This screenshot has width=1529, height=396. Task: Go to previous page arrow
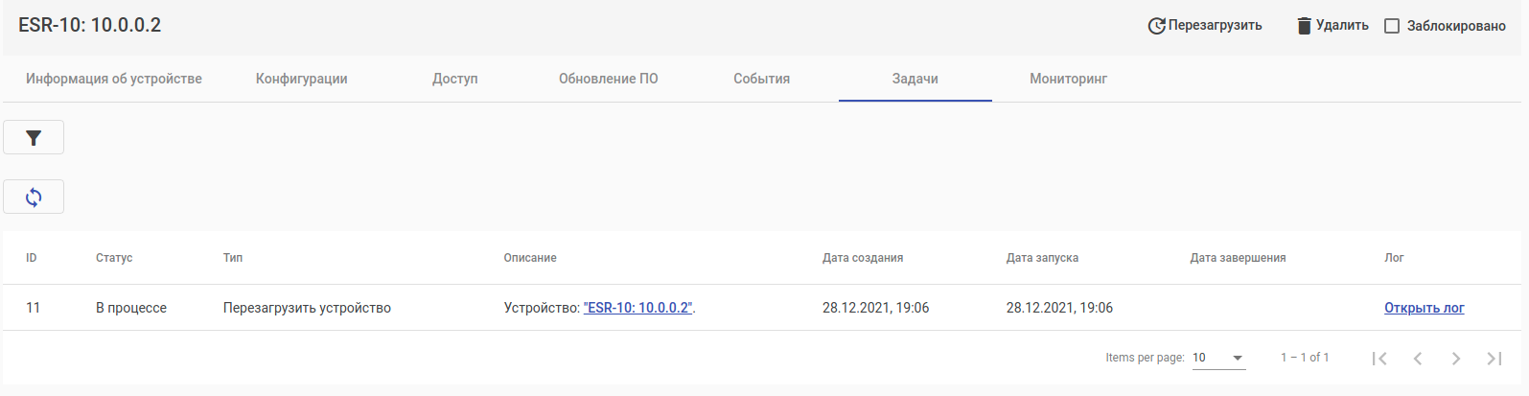[x=1418, y=358]
